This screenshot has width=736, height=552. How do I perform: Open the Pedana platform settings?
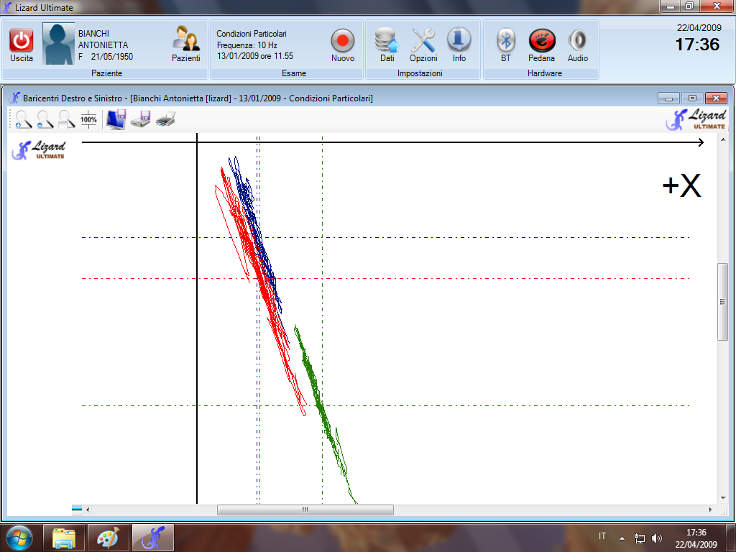click(541, 44)
